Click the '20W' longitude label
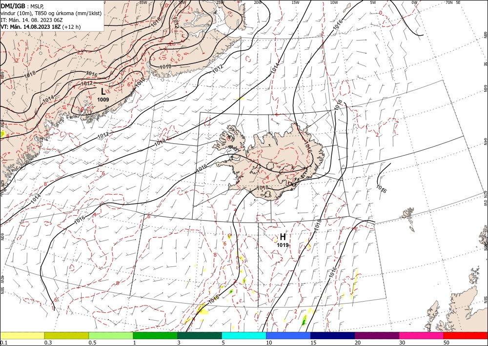The height and width of the screenshot is (346, 488). [x=257, y=2]
